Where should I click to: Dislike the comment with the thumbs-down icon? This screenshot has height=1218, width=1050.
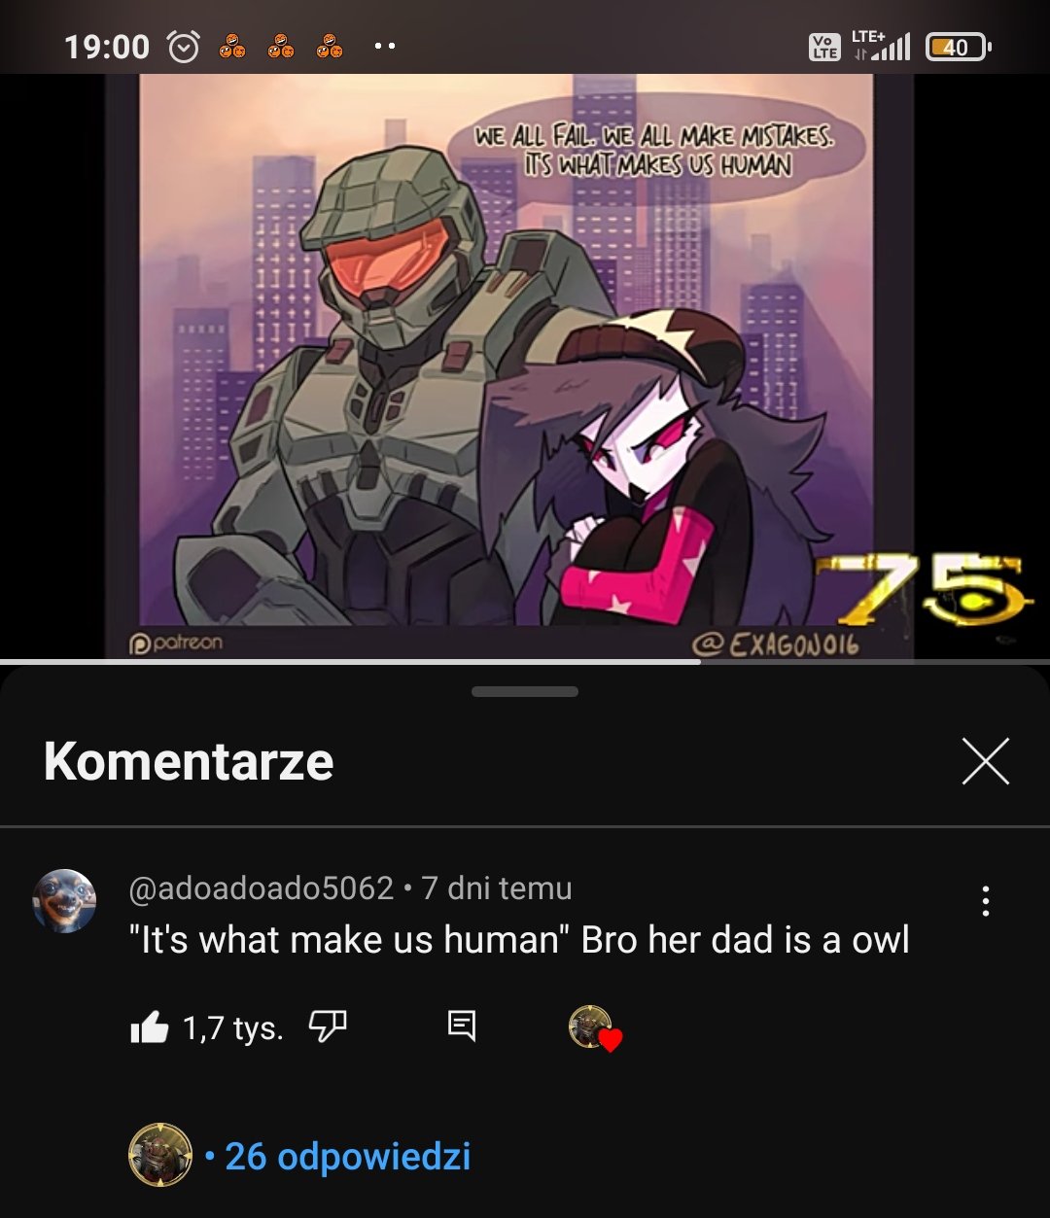point(328,1026)
